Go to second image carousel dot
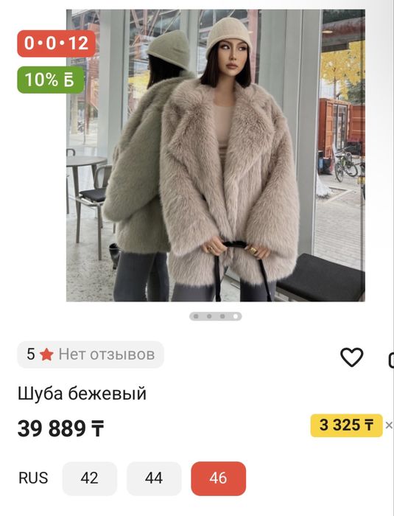The image size is (394, 516). point(209,316)
